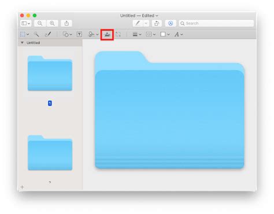Select the Highlight pen button
The width and height of the screenshot is (274, 214).
tap(138, 23)
